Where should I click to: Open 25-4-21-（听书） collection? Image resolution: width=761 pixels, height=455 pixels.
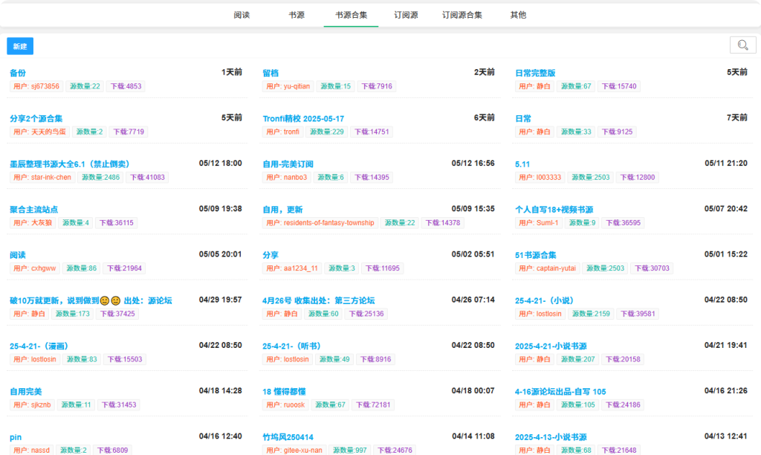[291, 346]
